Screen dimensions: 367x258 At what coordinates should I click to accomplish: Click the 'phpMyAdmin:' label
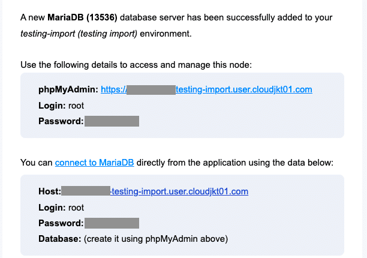pyautogui.click(x=68, y=89)
